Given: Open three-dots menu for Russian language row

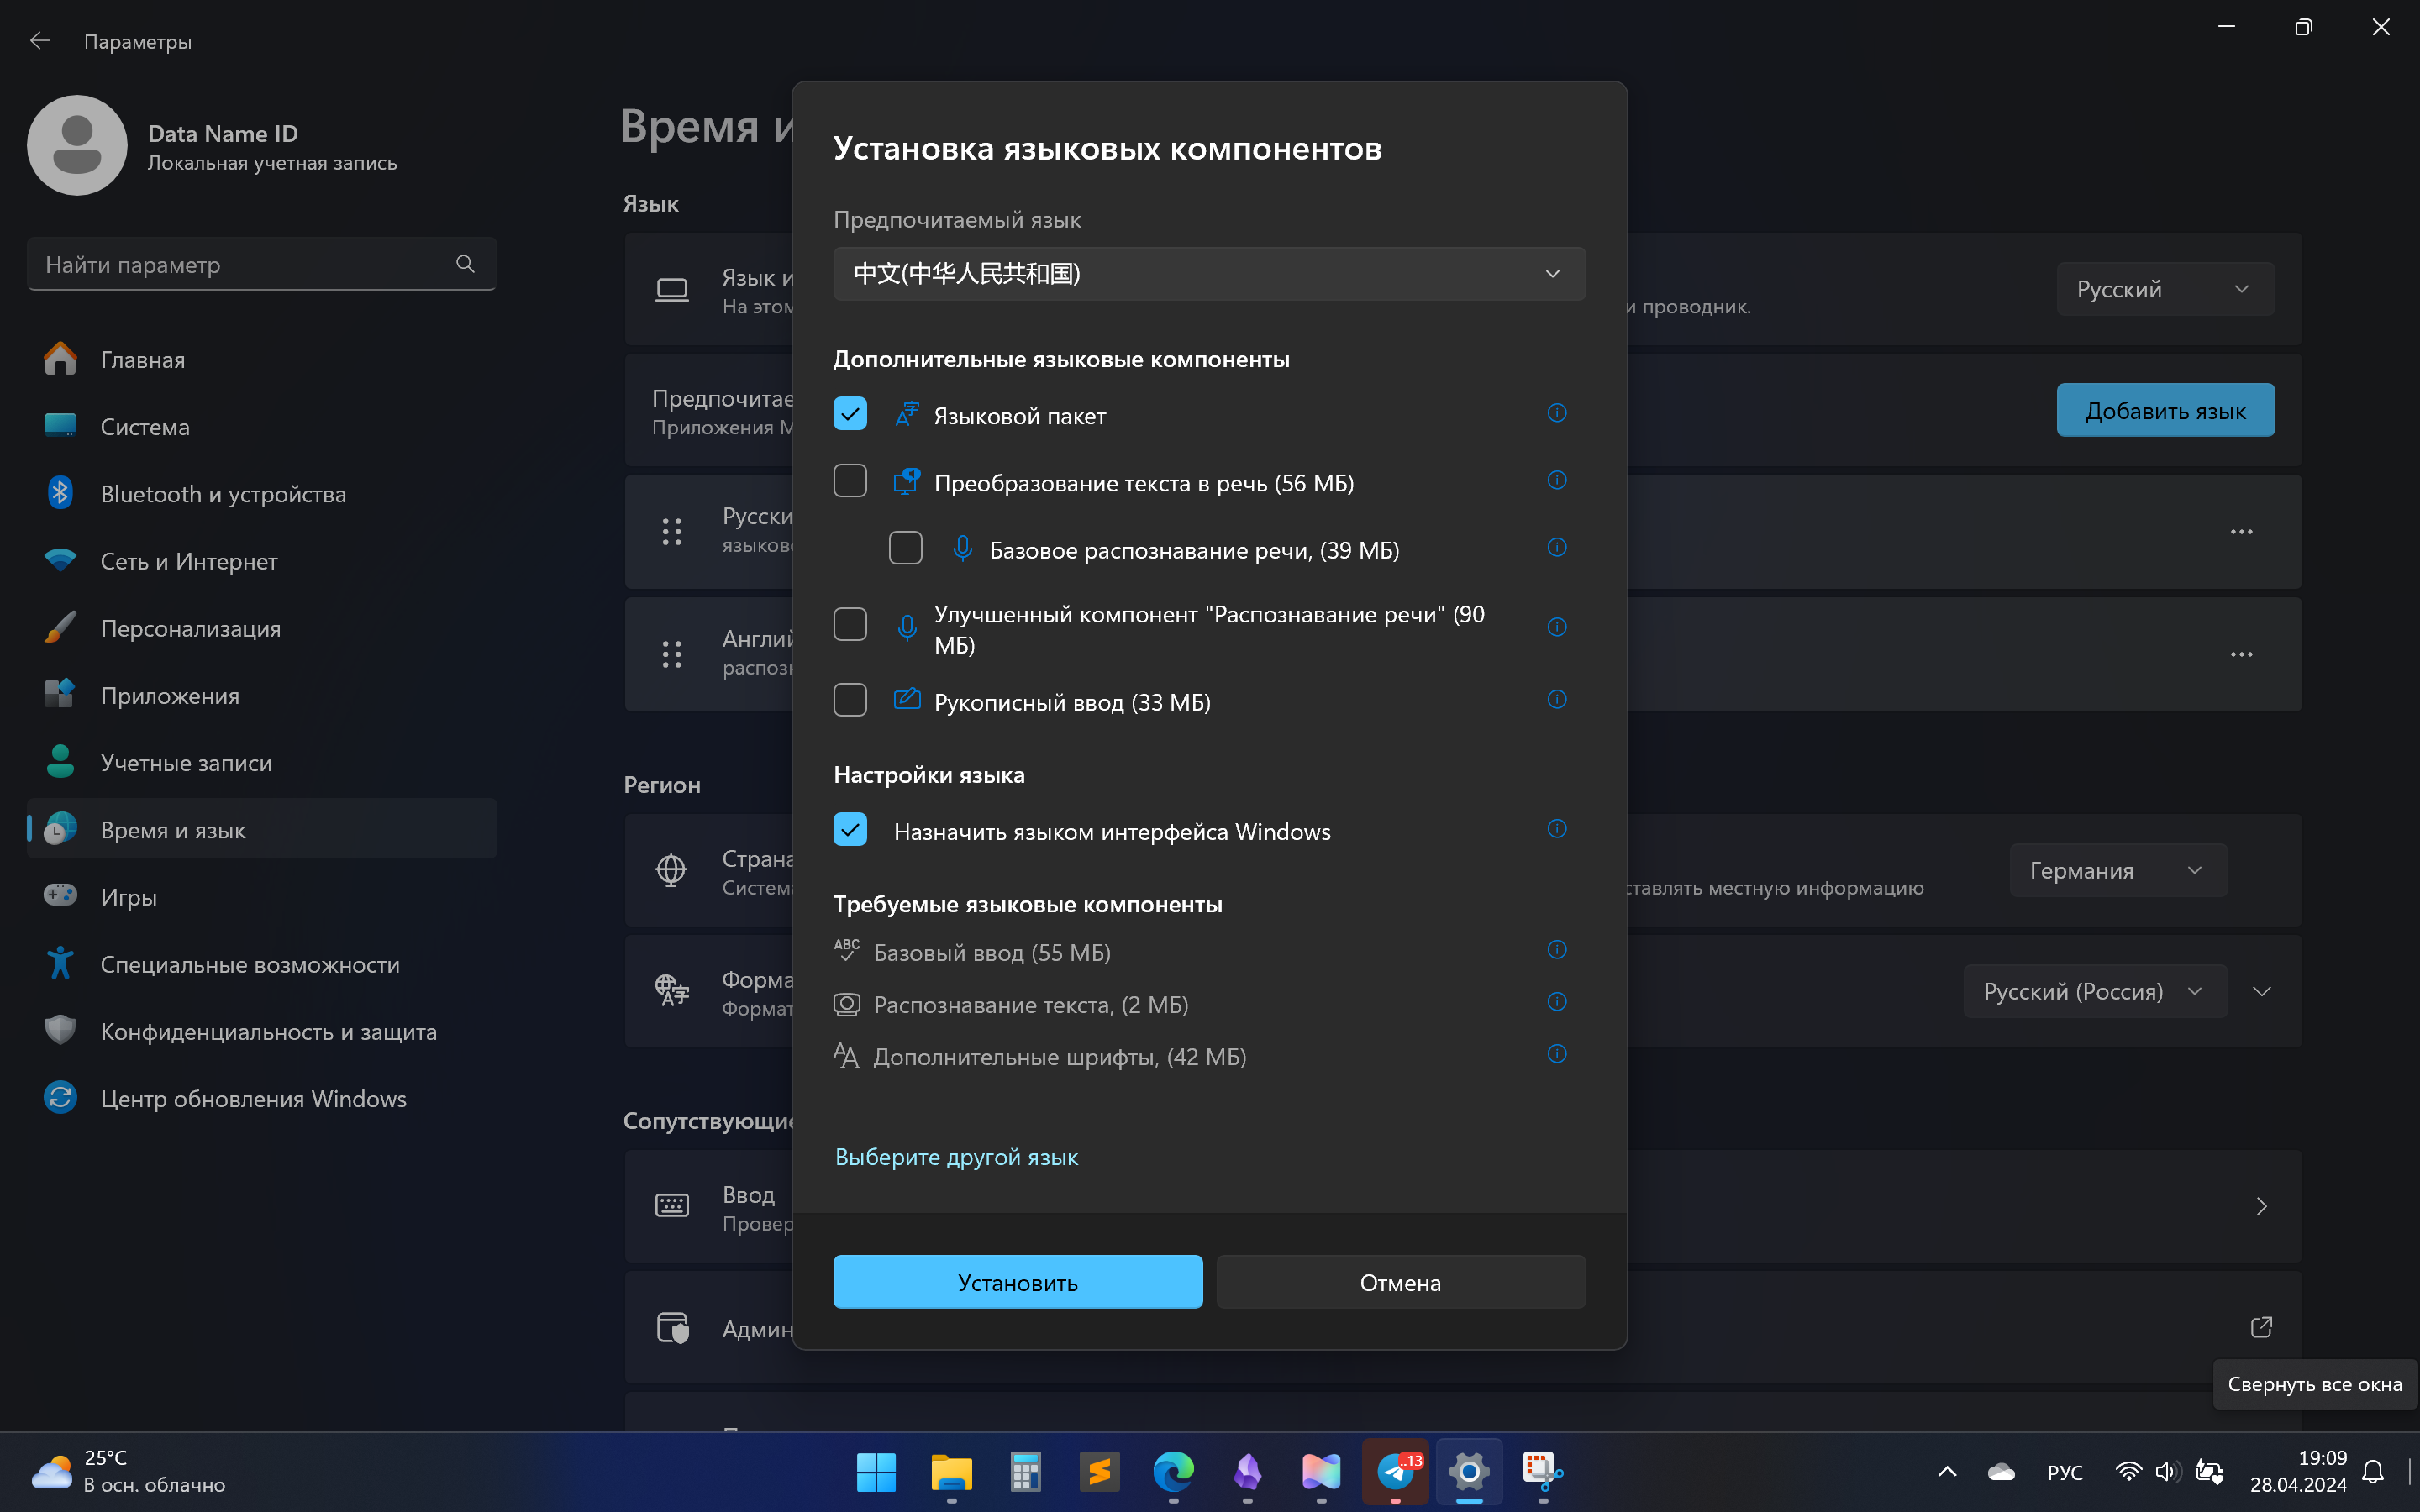Looking at the screenshot, I should pos(2241,532).
